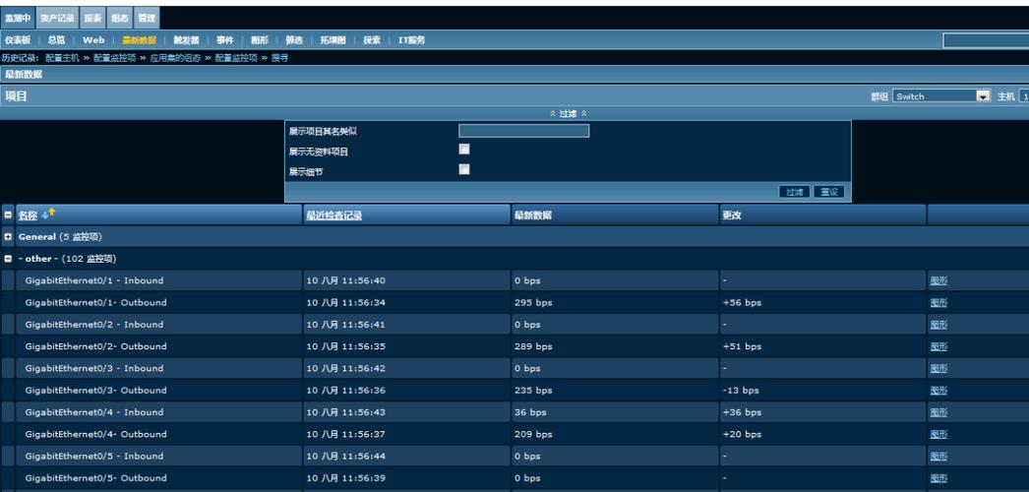1029x492 pixels.
Task: Go to the 组态 main tab
Action: pyautogui.click(x=119, y=18)
